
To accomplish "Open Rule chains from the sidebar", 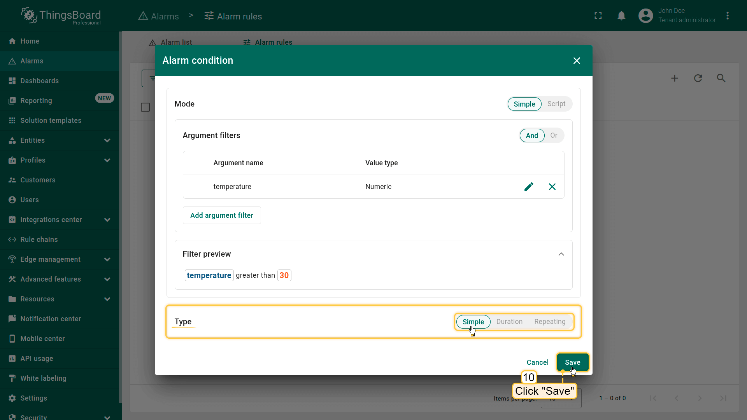I will point(39,240).
